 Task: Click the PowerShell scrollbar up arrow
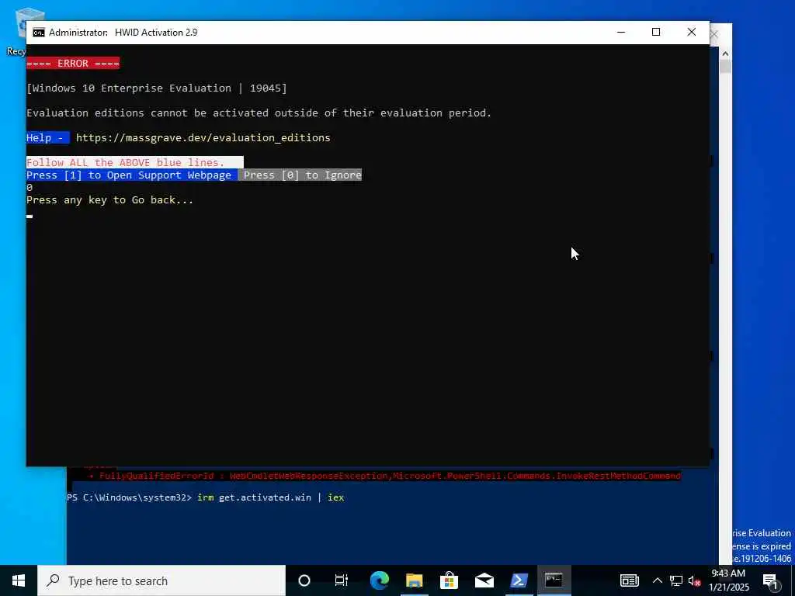pos(725,54)
